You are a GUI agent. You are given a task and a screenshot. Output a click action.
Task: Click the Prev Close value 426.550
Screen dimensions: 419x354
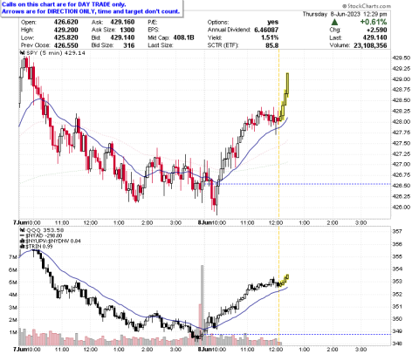[65, 45]
